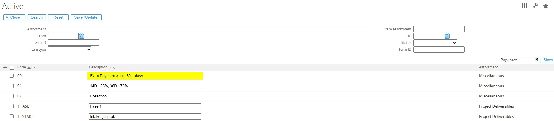Click the Search button
Image resolution: width=554 pixels, height=121 pixels.
pos(37,17)
